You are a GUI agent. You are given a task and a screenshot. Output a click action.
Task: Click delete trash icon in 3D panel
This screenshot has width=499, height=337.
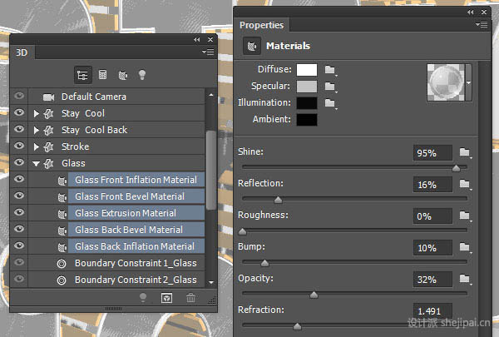point(190,298)
